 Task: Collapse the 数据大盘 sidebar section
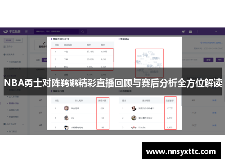(x=23, y=54)
